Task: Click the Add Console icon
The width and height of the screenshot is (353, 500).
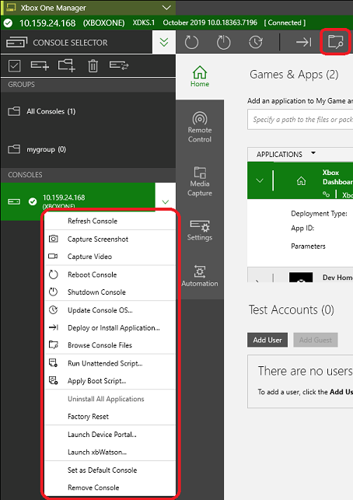Action: (x=40, y=65)
